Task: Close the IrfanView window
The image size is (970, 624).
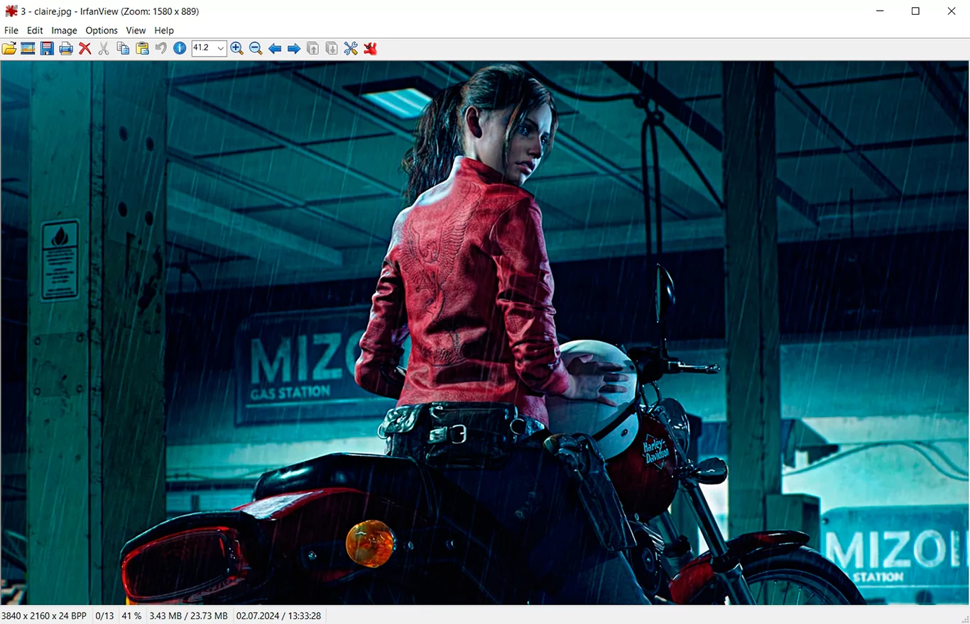Action: (952, 11)
